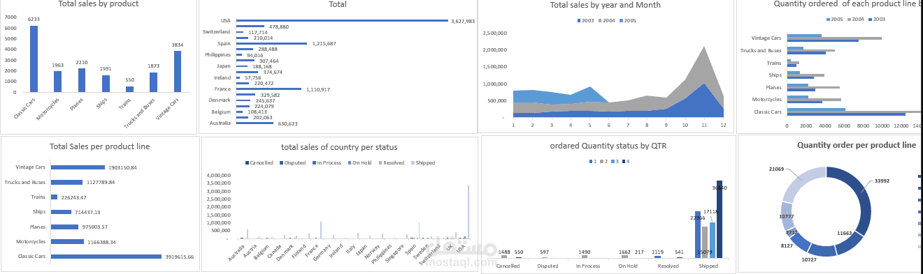Click the Disputed legend entry in country status chart

coord(292,162)
